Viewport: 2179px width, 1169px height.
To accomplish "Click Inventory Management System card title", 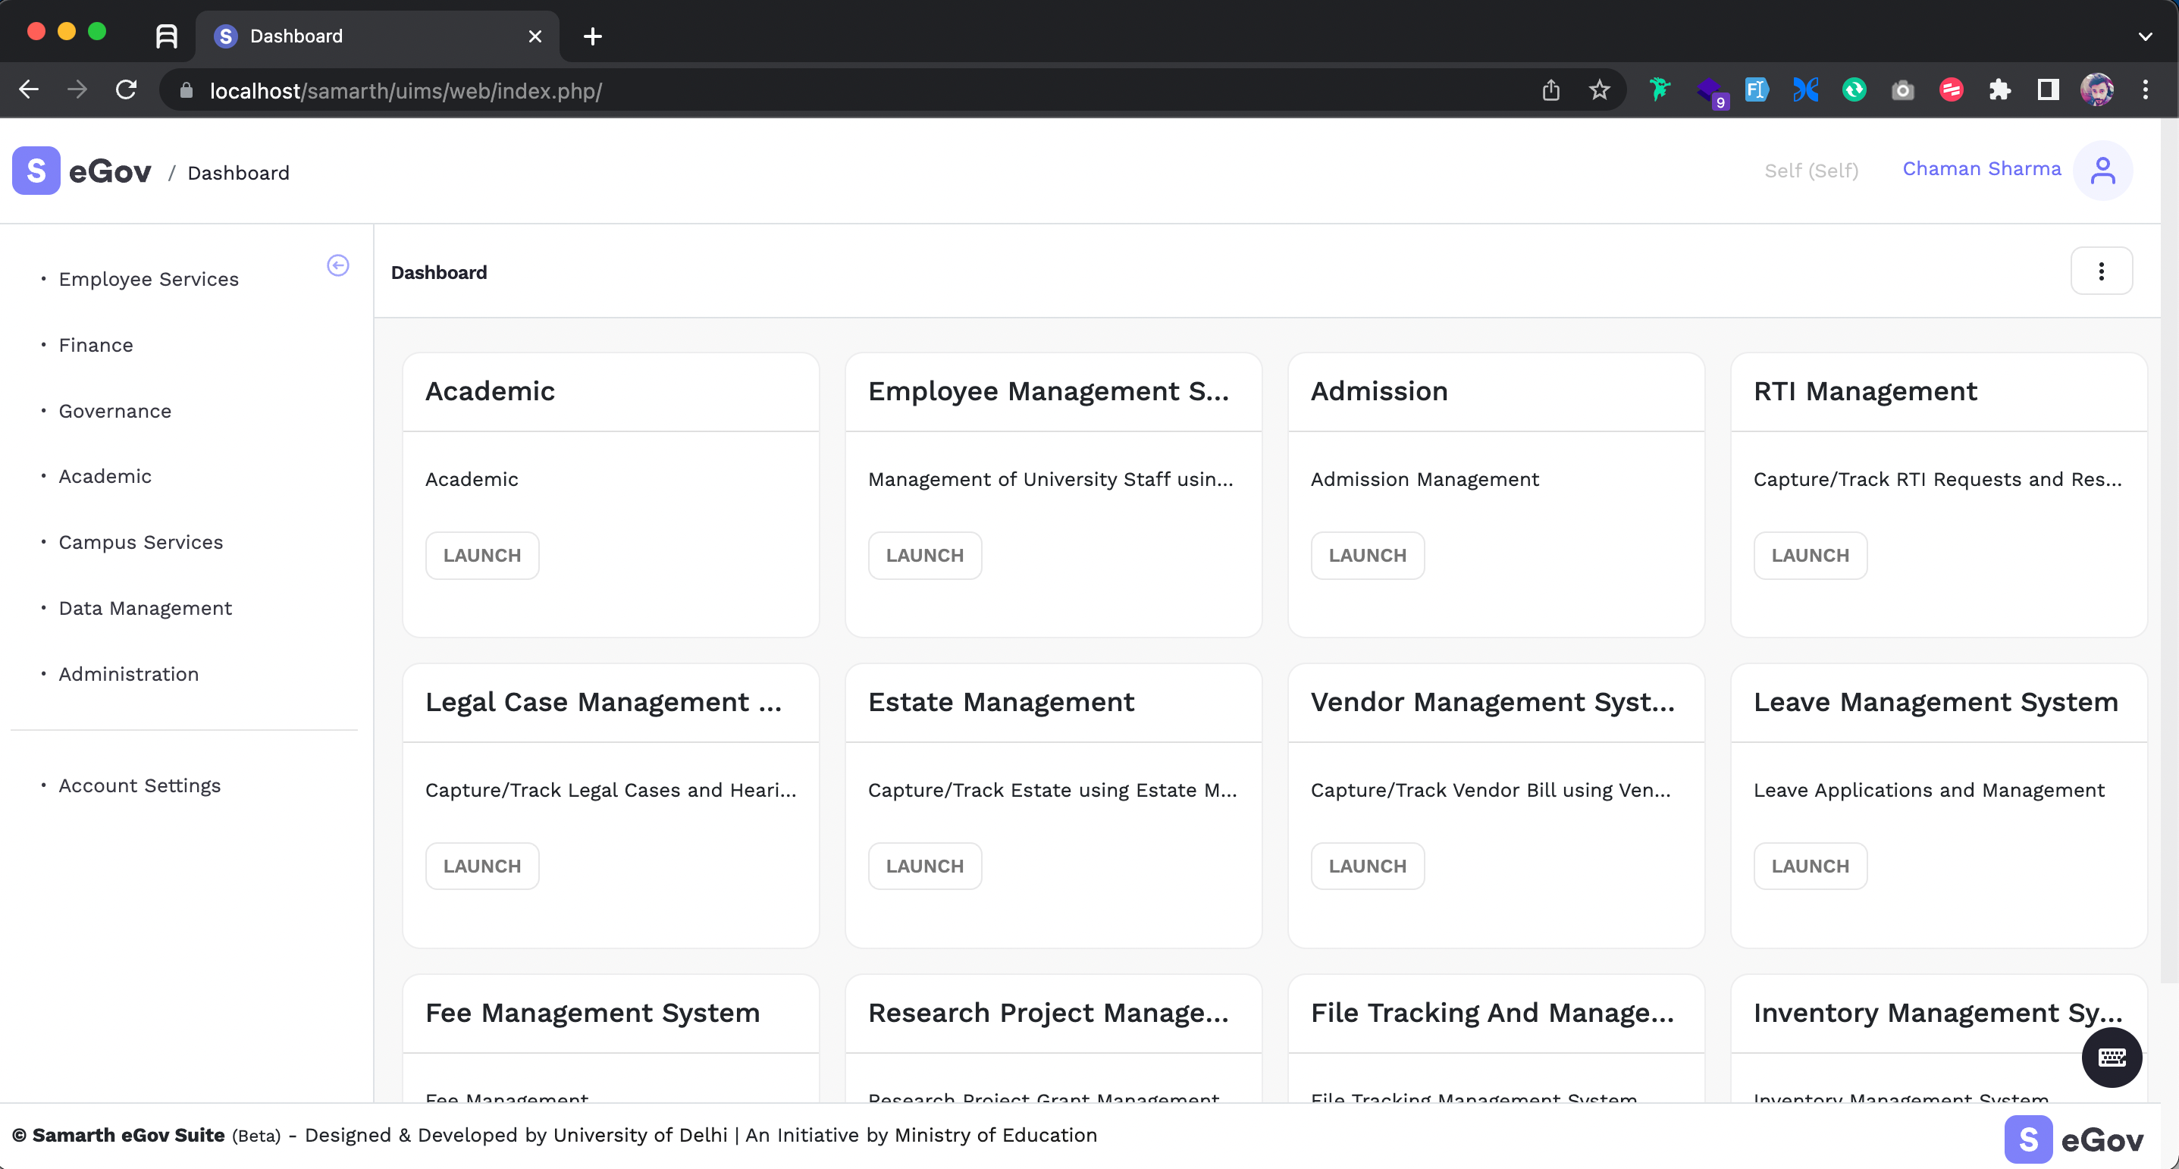I will [1938, 1013].
